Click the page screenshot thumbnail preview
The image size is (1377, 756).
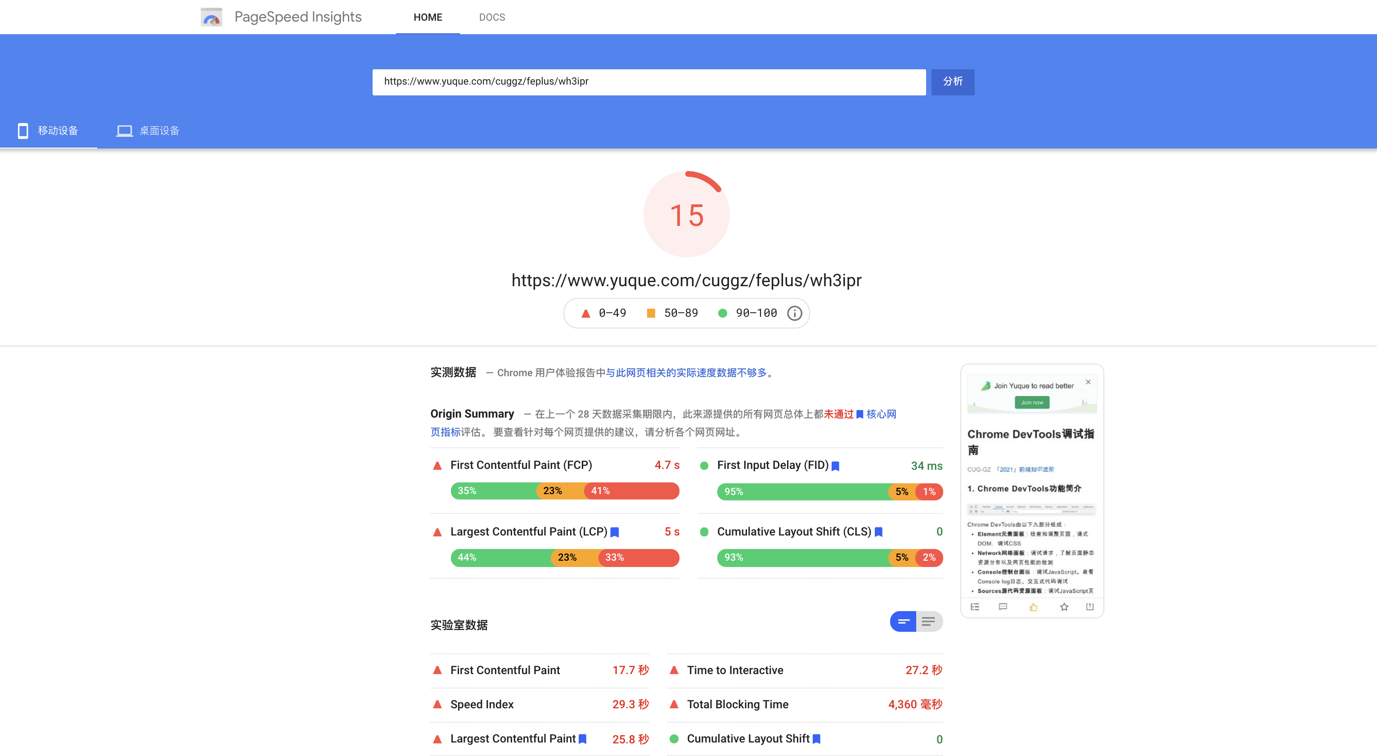point(1032,491)
